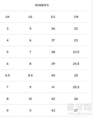Select the CM column header
This screenshot has width=93, height=117.
pos(76,17)
